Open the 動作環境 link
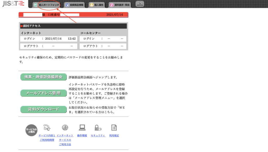Image resolution: width=268 pixels, height=152 pixels. point(82,136)
